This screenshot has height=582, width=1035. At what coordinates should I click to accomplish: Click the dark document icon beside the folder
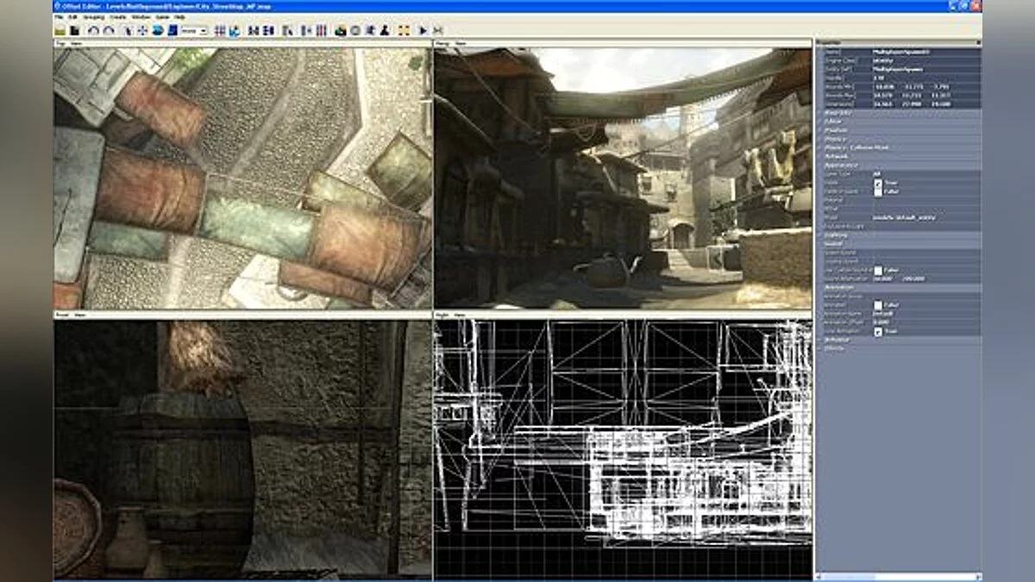(x=75, y=30)
